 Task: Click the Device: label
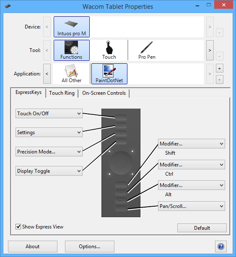pyautogui.click(x=33, y=27)
